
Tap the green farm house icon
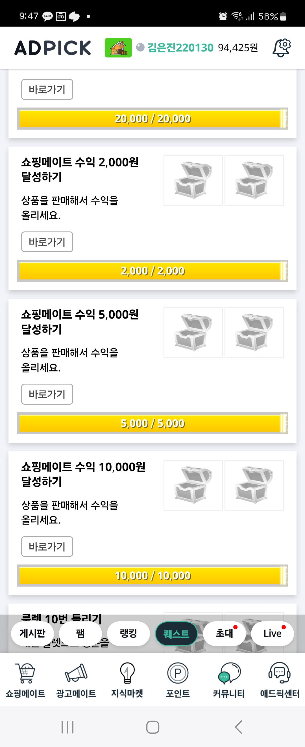click(118, 48)
